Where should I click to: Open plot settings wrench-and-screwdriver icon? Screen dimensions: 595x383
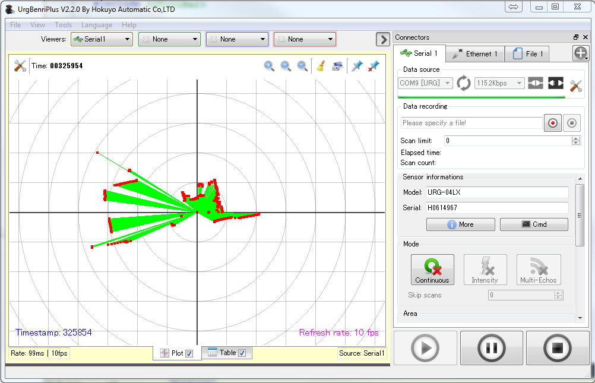click(20, 66)
